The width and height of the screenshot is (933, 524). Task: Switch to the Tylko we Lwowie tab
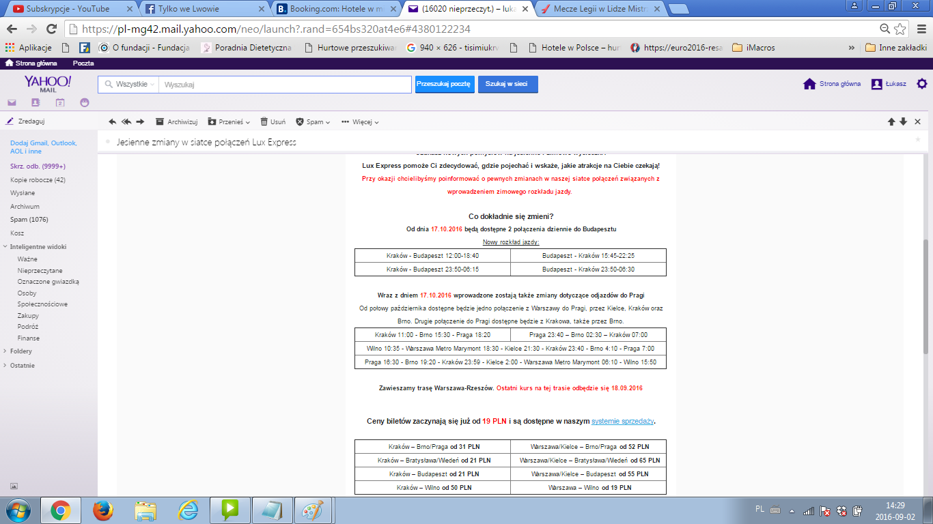point(202,9)
